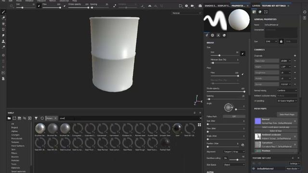The height and width of the screenshot is (173, 308).
Task: Toggle visibility of DefaultMaterial texture set
Action: coord(254,169)
